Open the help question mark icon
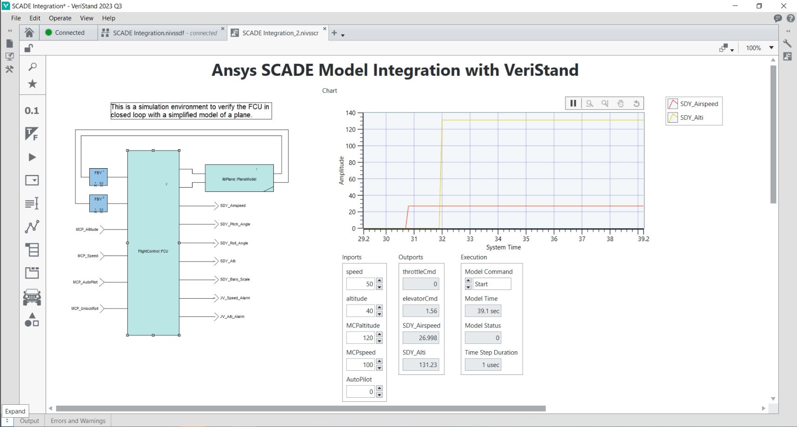This screenshot has height=427, width=797. [790, 18]
